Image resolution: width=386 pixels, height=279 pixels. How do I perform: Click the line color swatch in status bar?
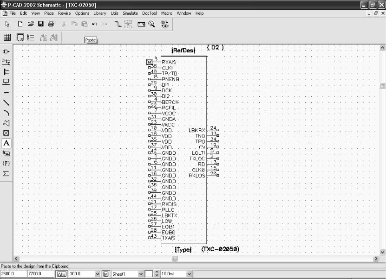(149, 274)
